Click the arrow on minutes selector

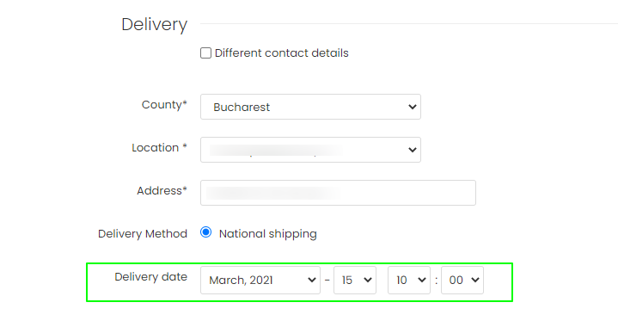pyautogui.click(x=475, y=280)
